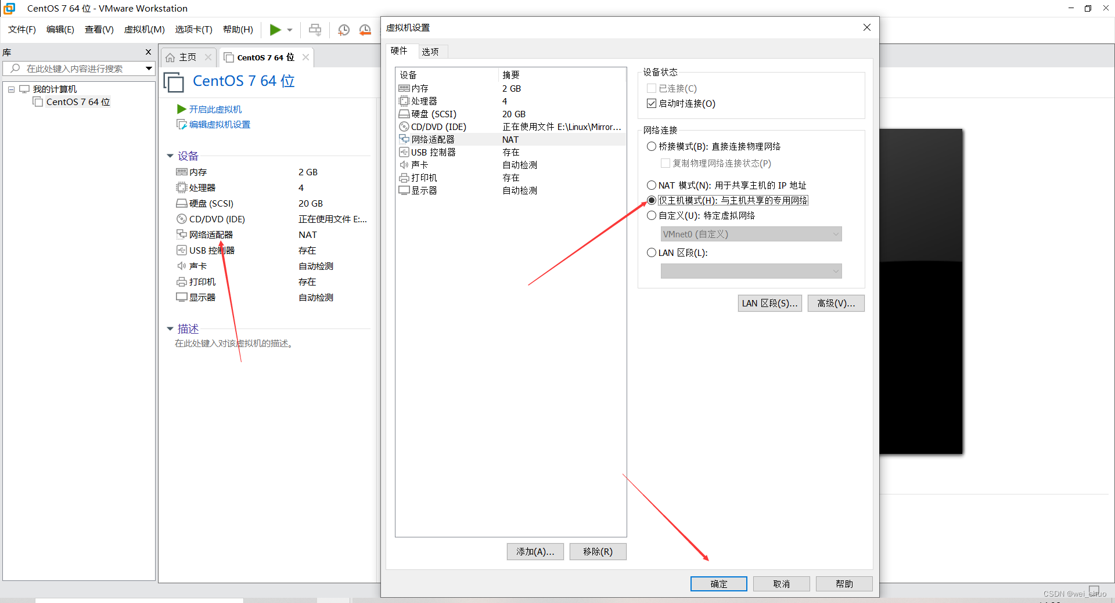1115x603 pixels.
Task: Select 仅主机模式(H) radio button
Action: point(652,200)
